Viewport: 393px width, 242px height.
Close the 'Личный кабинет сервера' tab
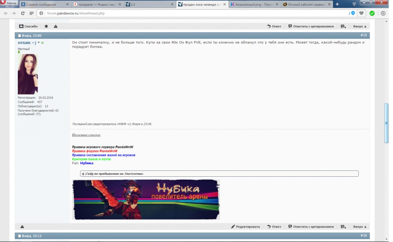(329, 5)
